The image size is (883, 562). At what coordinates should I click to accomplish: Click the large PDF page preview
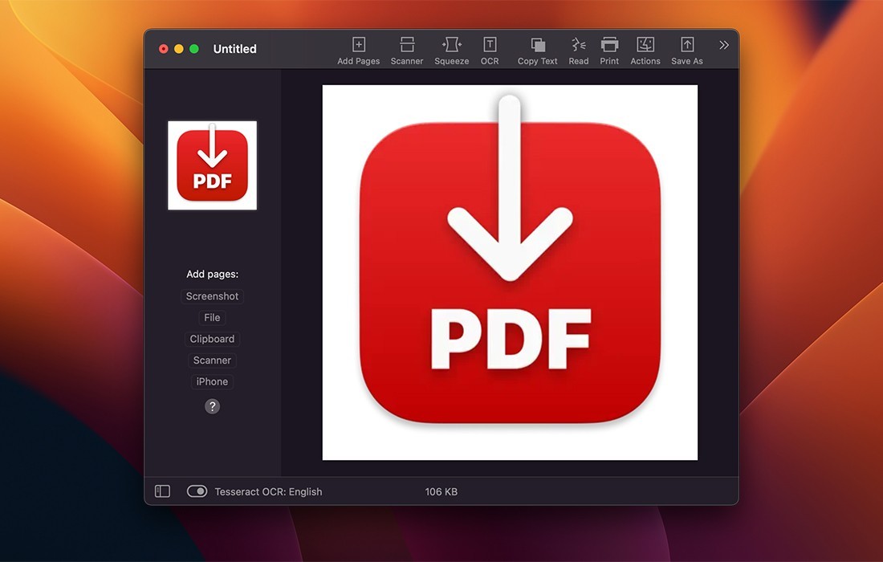[x=510, y=273]
